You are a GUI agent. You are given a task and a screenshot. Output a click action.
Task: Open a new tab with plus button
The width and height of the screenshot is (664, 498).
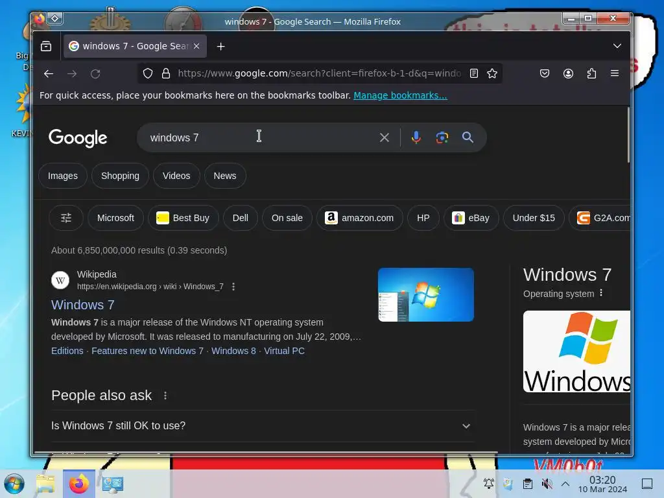(220, 46)
